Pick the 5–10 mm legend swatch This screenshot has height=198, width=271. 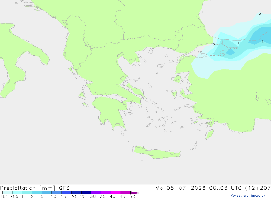[47, 193]
